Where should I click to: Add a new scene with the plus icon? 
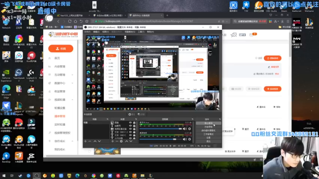point(85,141)
